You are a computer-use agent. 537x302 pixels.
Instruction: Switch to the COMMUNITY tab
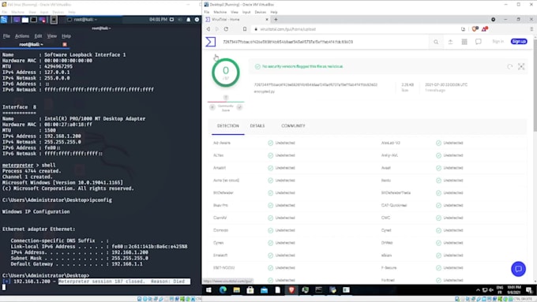coord(293,126)
